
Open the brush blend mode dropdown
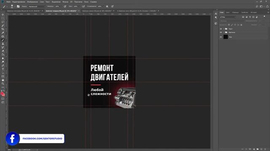coord(37,6)
